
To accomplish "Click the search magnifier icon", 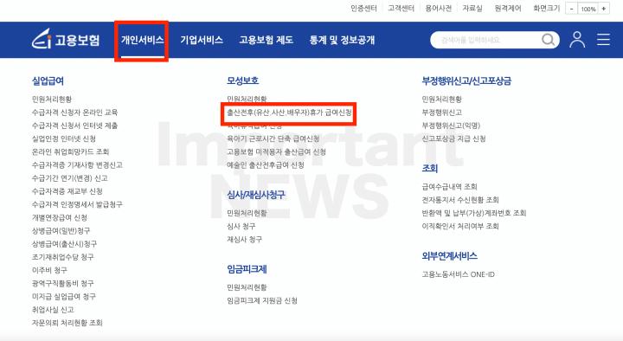I will 549,40.
